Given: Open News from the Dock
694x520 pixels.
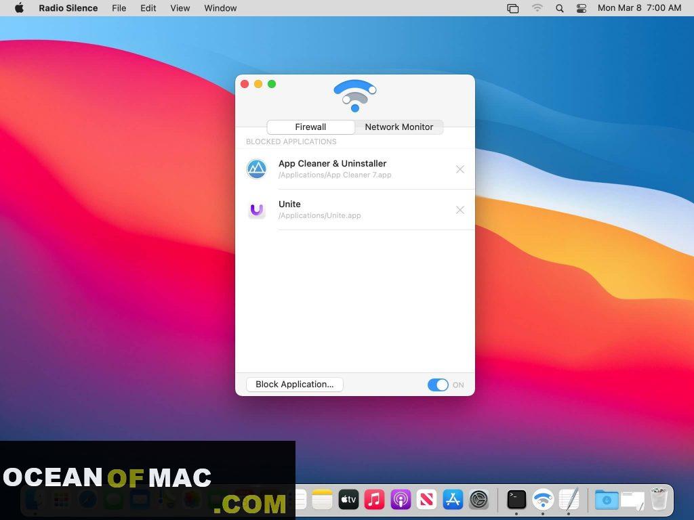Looking at the screenshot, I should pos(427,500).
